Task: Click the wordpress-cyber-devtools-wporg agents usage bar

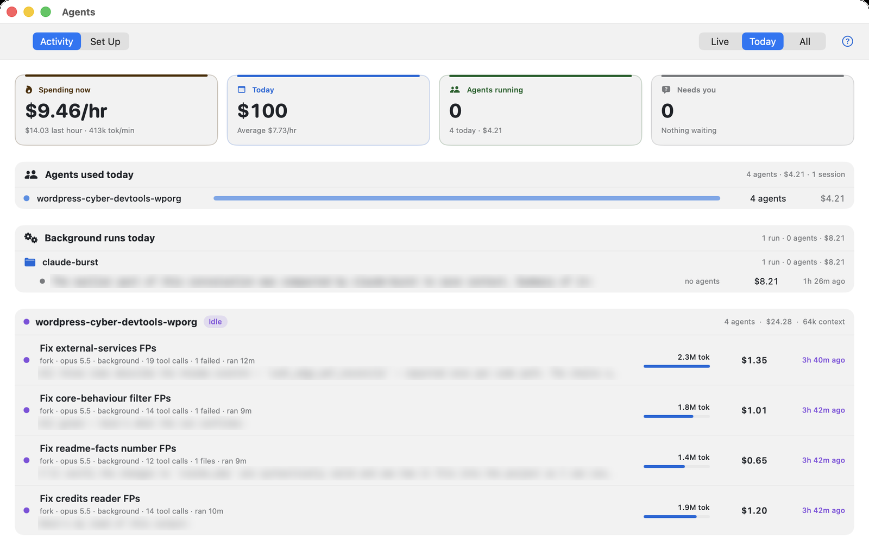Action: pos(467,198)
